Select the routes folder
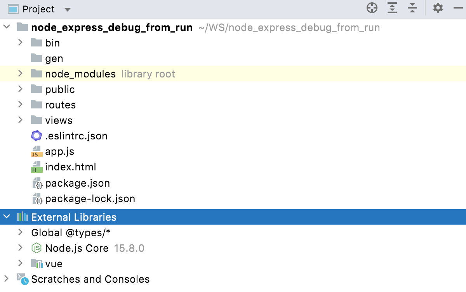 [60, 105]
